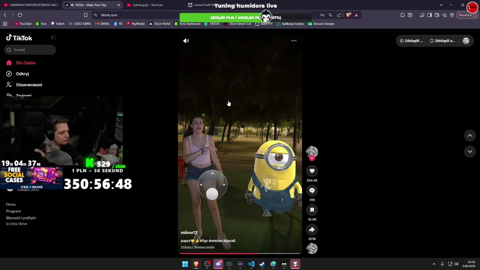Click the Zdobądź a... button with phone icon

[x=442, y=41]
